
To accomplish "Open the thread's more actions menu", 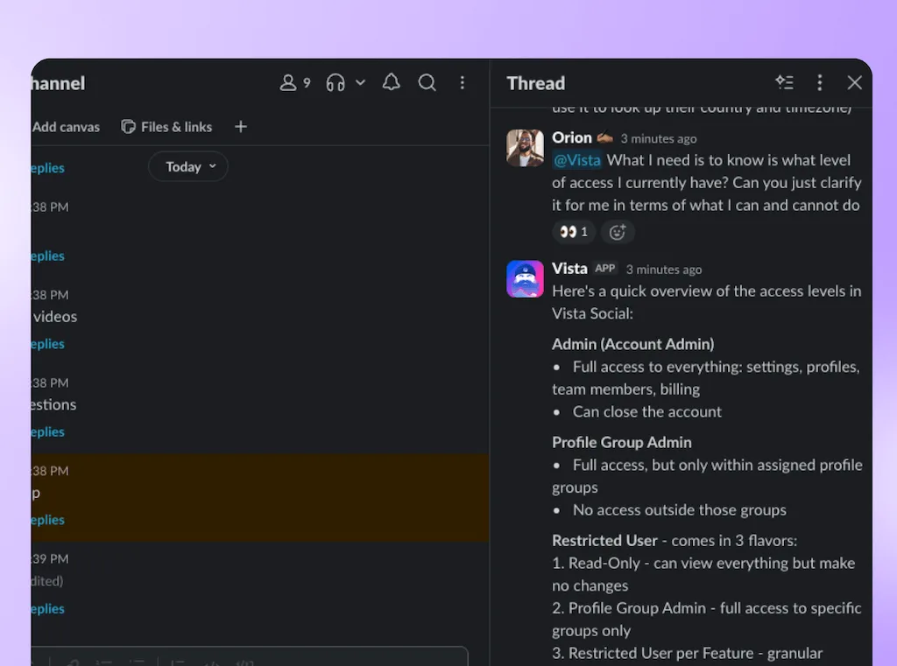I will click(820, 83).
